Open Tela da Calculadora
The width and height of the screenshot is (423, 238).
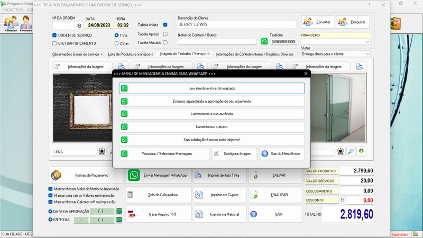(159, 195)
